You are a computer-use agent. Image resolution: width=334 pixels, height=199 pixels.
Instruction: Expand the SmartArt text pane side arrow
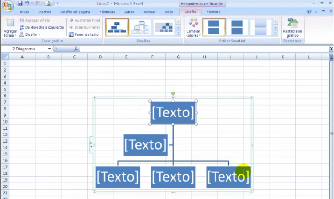coord(91,145)
